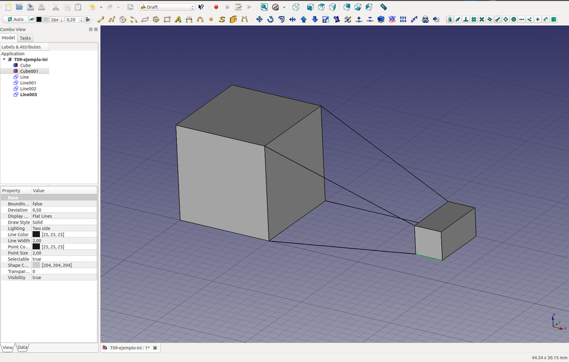Screen dimensions: 569x362
Task: Select the Draft Circle tool
Action: click(123, 19)
